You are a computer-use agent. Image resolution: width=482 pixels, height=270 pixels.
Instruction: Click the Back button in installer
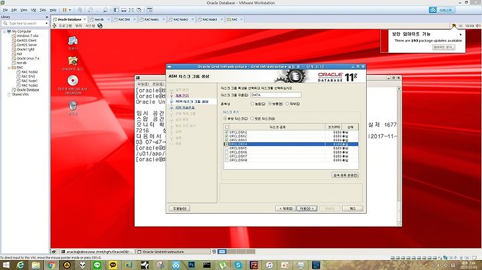click(286, 209)
